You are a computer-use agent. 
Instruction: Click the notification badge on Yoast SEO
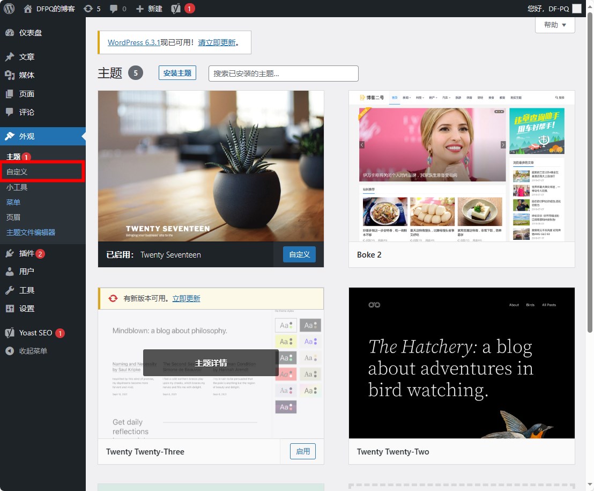coord(60,333)
